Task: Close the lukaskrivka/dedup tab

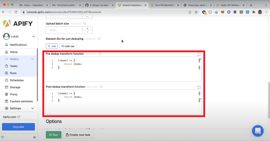Action: (x=145, y=5)
